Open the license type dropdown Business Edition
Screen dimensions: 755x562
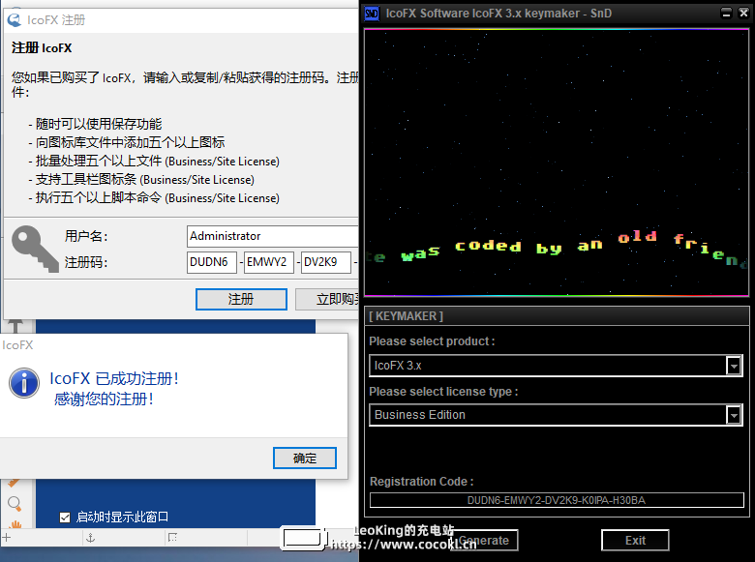click(x=556, y=415)
